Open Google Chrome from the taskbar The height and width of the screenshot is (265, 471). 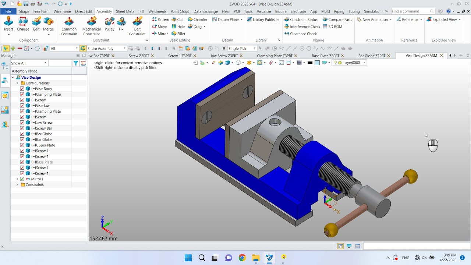point(242,258)
